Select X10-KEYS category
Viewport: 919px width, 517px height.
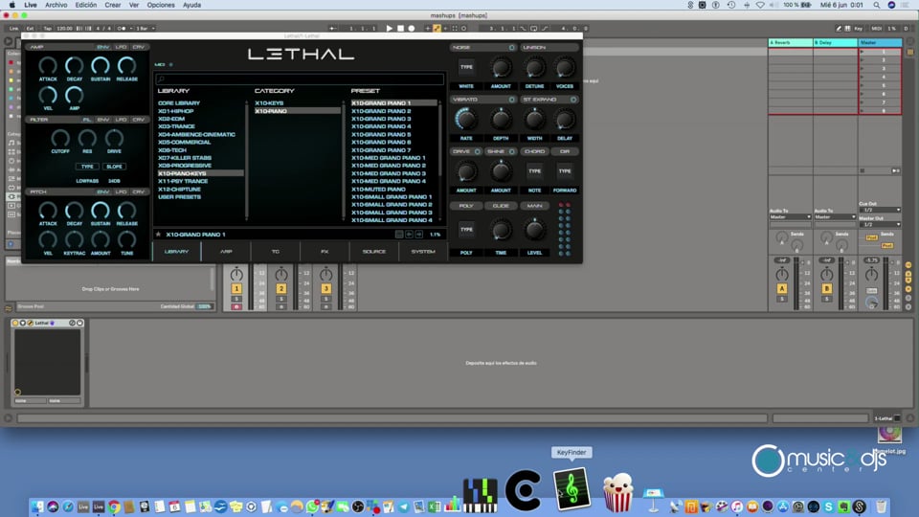[269, 103]
